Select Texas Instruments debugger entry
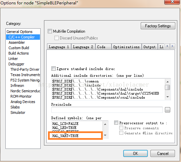 pyautogui.click(x=25, y=75)
